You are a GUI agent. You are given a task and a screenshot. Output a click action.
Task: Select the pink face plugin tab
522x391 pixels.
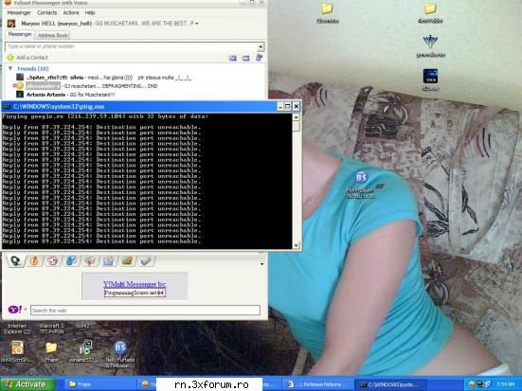click(53, 261)
